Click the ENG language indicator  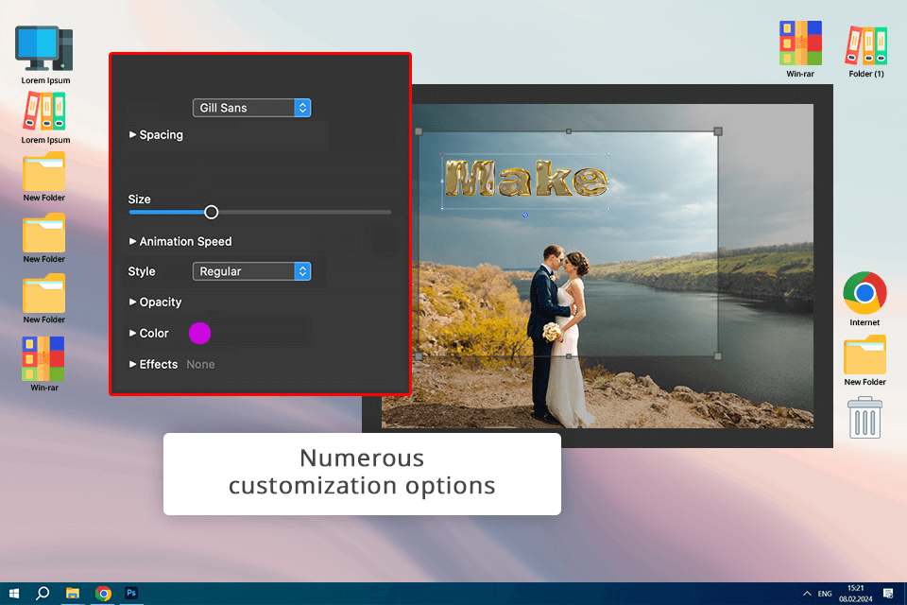coord(825,594)
